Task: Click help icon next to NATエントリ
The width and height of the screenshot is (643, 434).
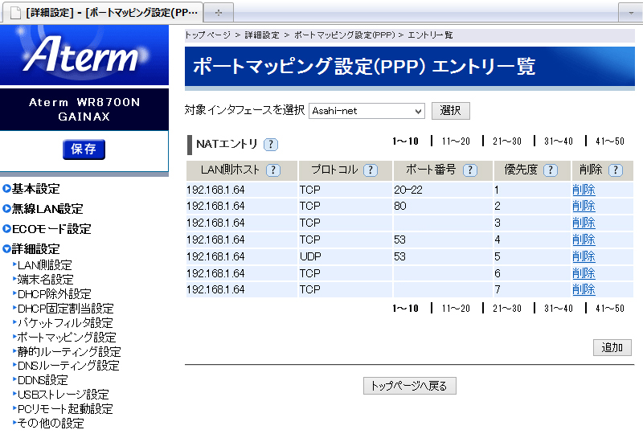Action: click(x=271, y=145)
